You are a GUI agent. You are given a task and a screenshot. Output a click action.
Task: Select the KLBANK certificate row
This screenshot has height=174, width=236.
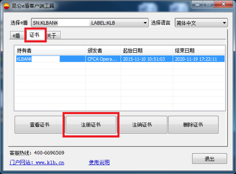[120, 59]
